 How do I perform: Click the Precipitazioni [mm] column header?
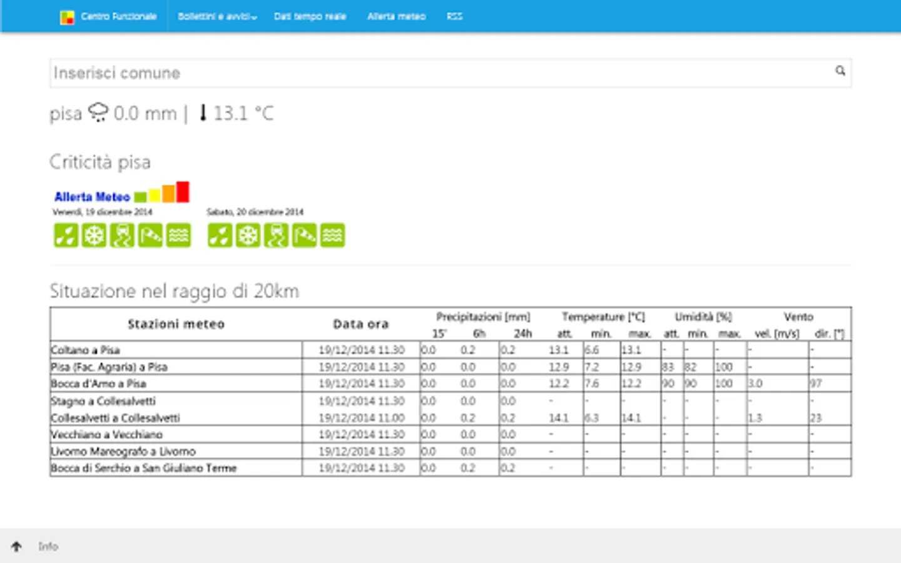point(483,317)
